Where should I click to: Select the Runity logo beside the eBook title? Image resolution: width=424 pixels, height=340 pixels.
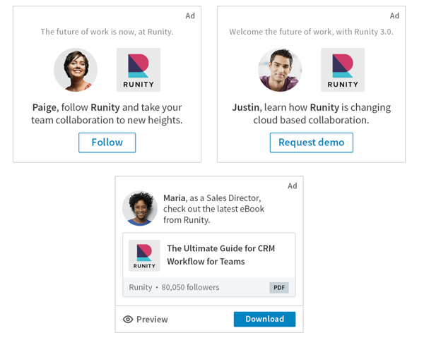click(144, 255)
